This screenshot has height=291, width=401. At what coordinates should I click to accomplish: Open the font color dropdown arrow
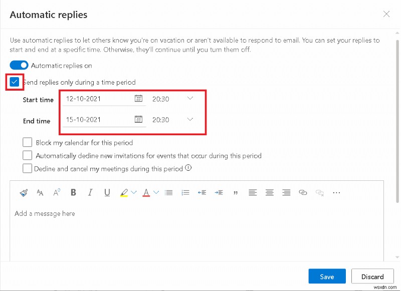pos(156,192)
